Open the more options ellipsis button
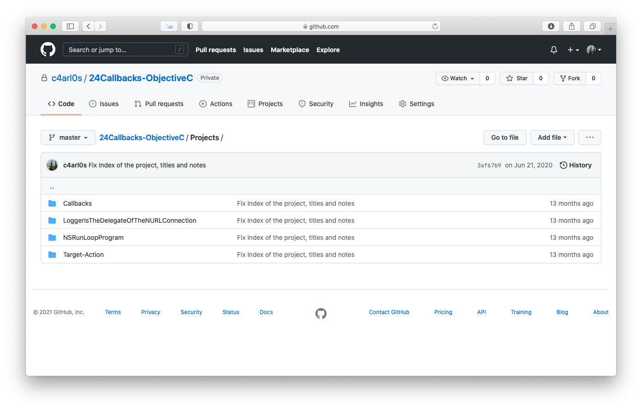 coord(590,137)
